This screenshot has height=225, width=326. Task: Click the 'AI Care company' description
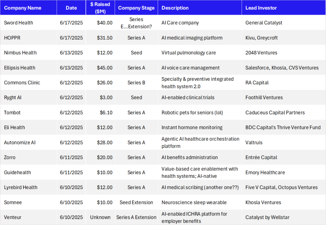(180, 23)
